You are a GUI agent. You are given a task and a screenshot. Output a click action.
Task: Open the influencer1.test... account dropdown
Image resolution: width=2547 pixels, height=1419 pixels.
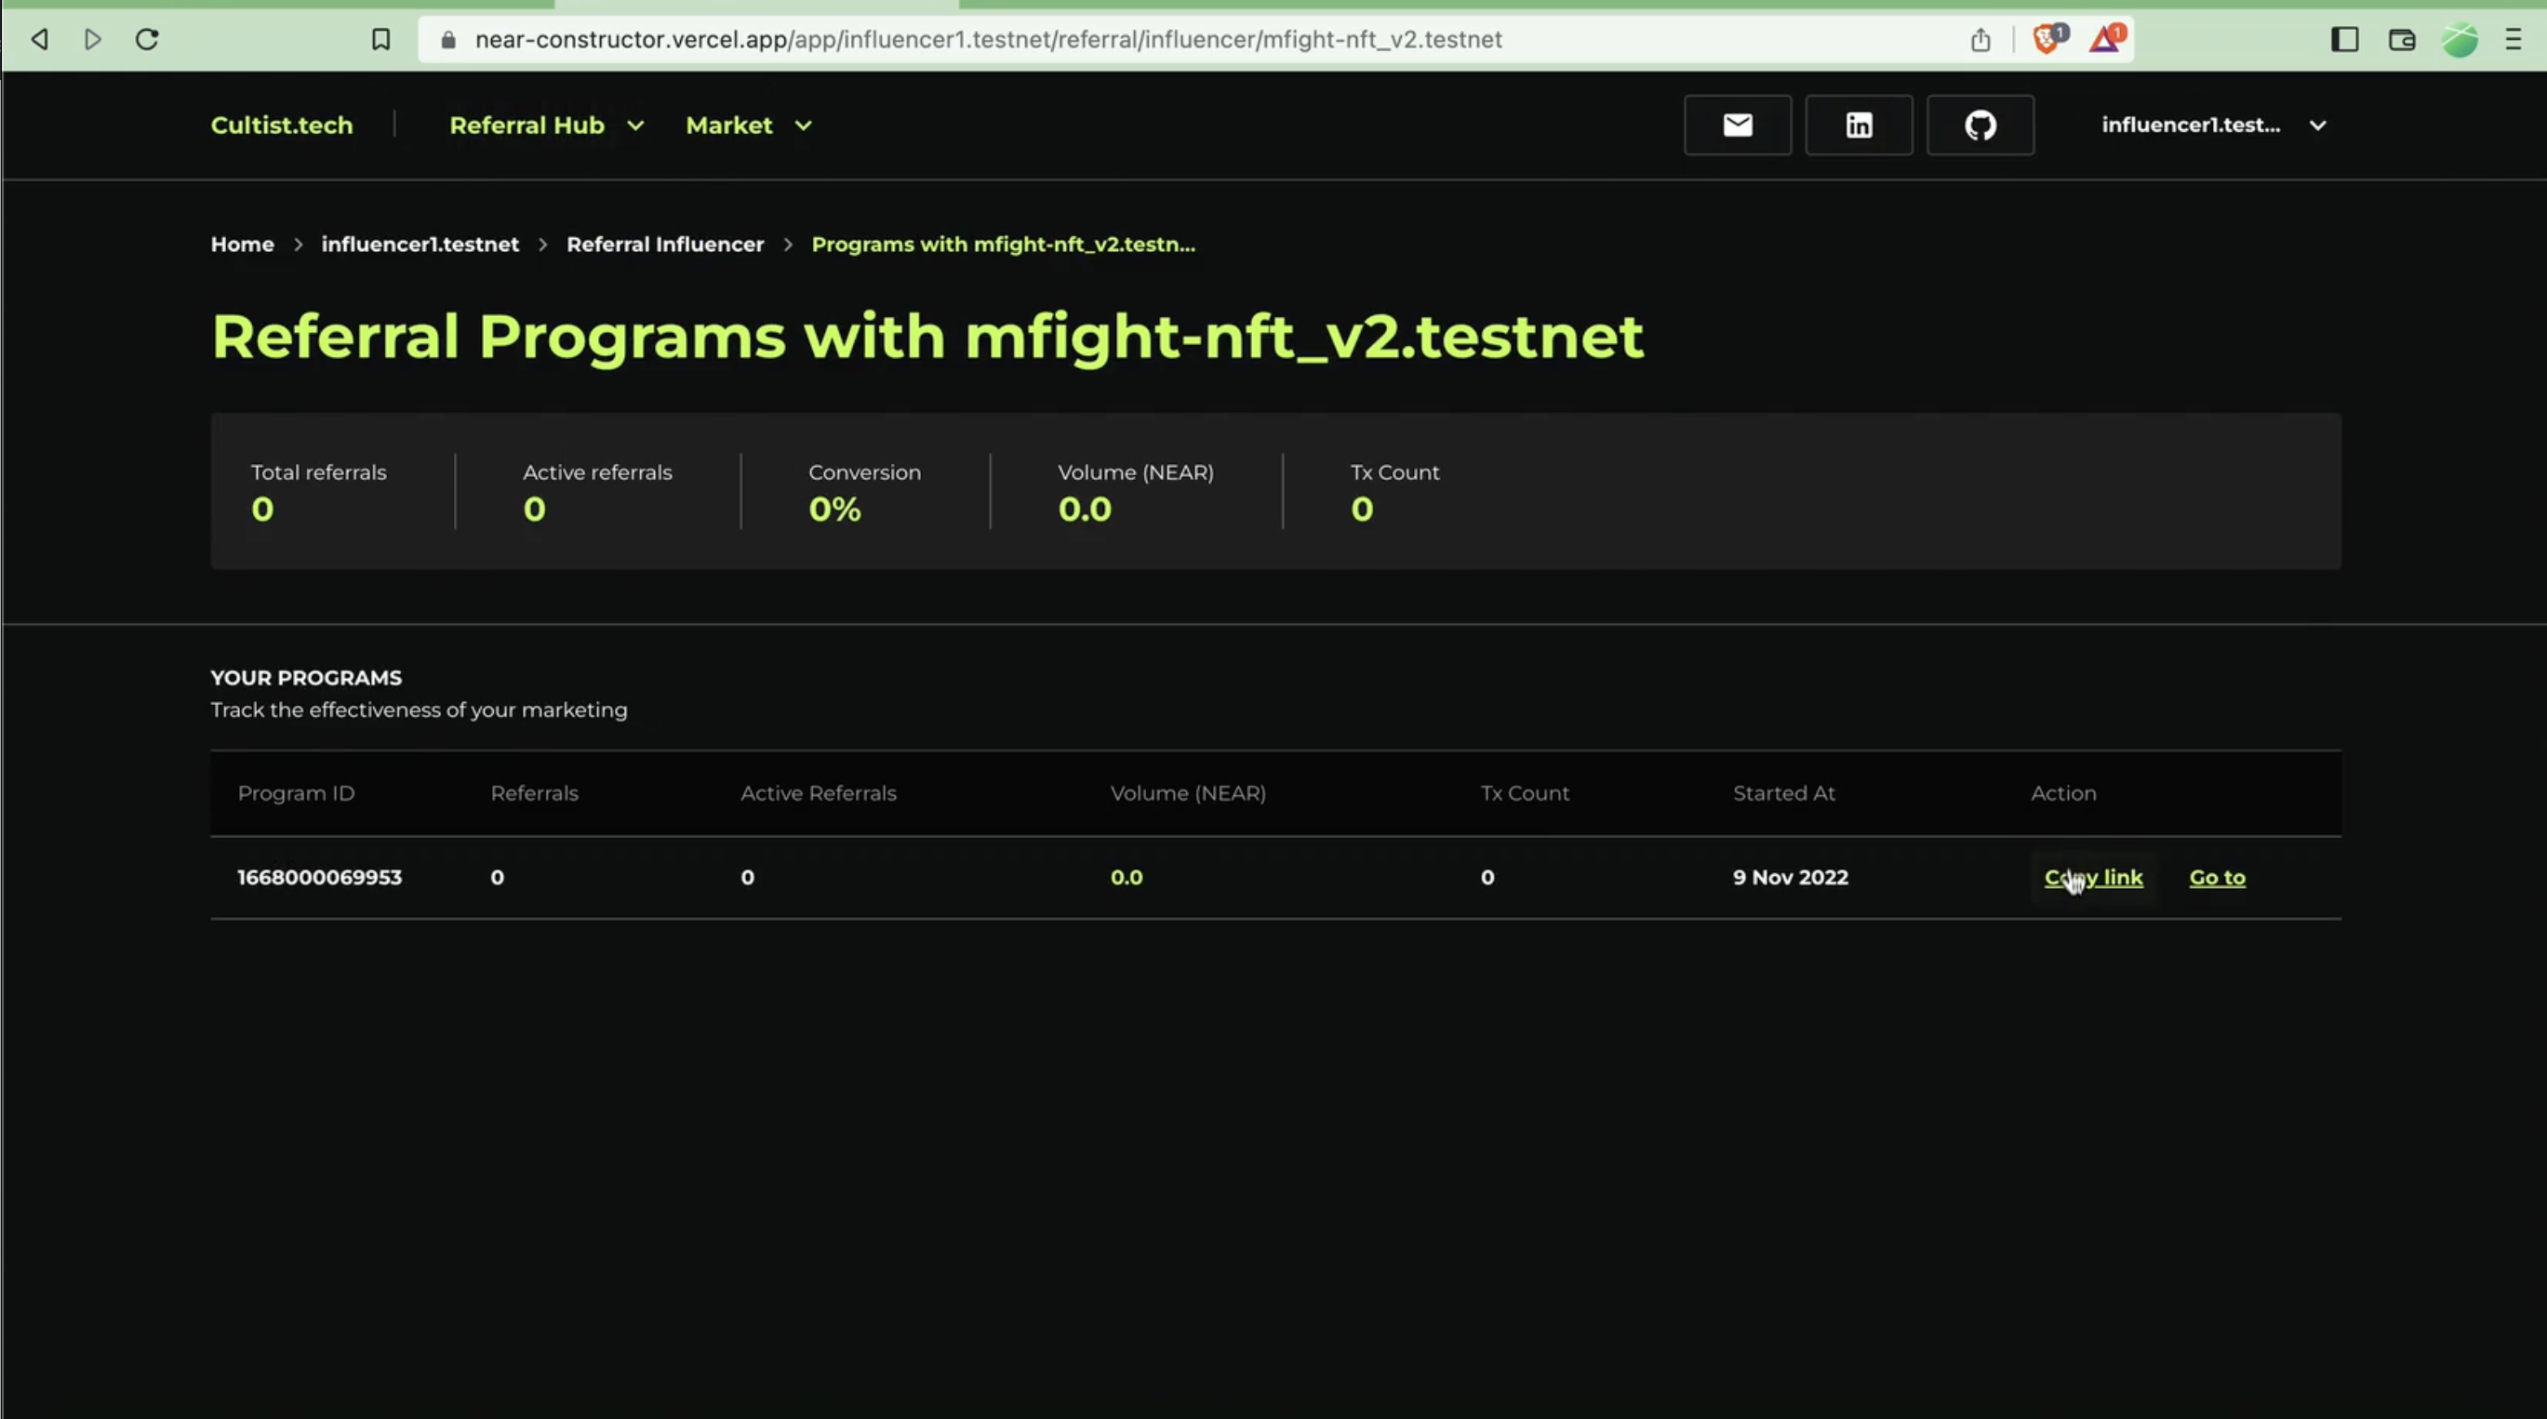pyautogui.click(x=2213, y=126)
